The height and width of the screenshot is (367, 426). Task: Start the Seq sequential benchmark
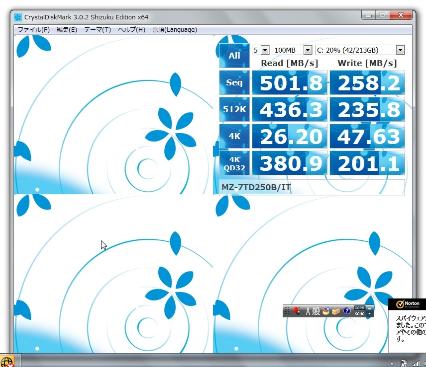point(234,82)
